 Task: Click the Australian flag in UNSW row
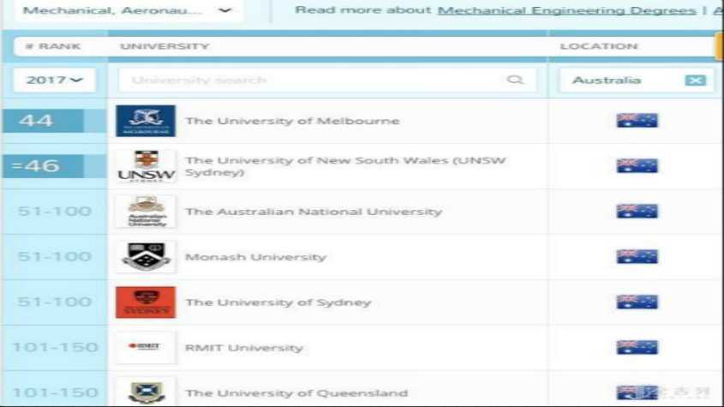coord(637,166)
